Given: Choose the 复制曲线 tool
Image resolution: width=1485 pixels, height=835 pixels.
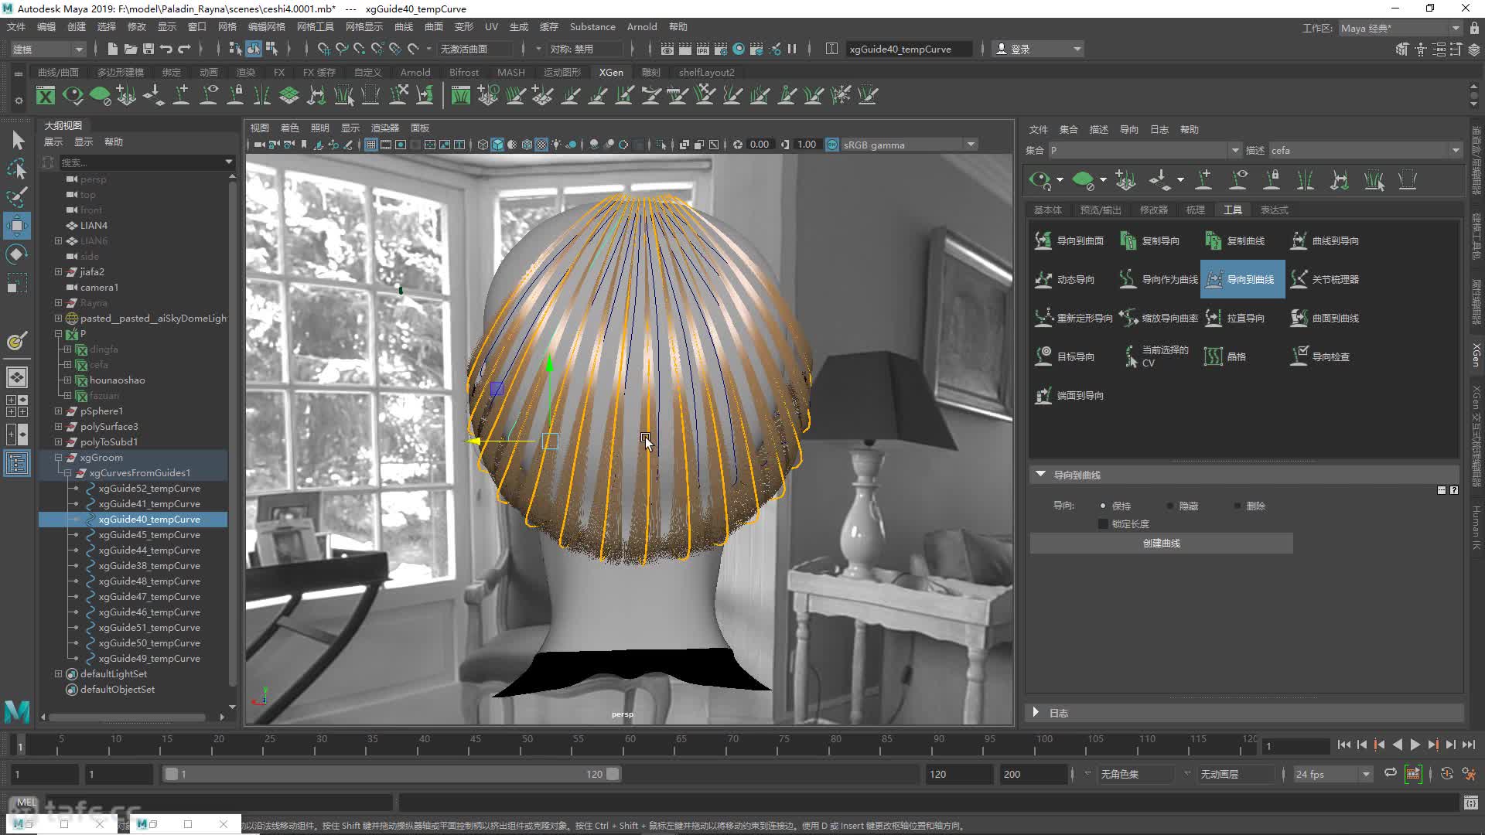Looking at the screenshot, I should click(1235, 240).
